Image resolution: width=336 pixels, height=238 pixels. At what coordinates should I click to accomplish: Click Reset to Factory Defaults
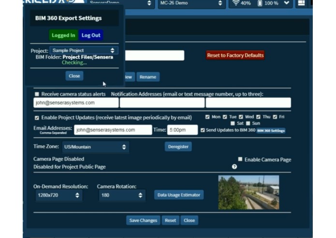[x=235, y=55]
